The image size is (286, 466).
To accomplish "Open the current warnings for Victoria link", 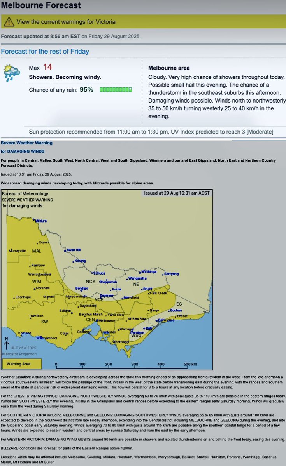I will pyautogui.click(x=66, y=22).
